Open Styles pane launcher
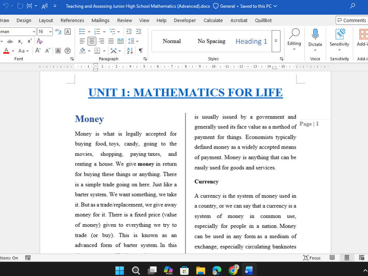 (282, 59)
